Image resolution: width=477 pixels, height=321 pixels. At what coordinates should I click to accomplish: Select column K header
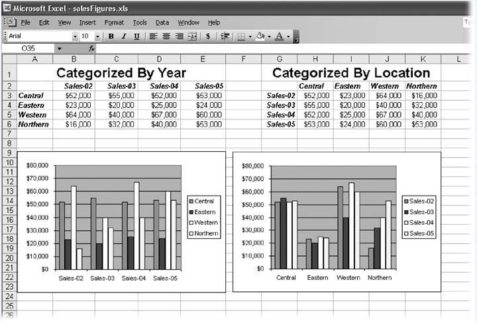tap(423, 59)
